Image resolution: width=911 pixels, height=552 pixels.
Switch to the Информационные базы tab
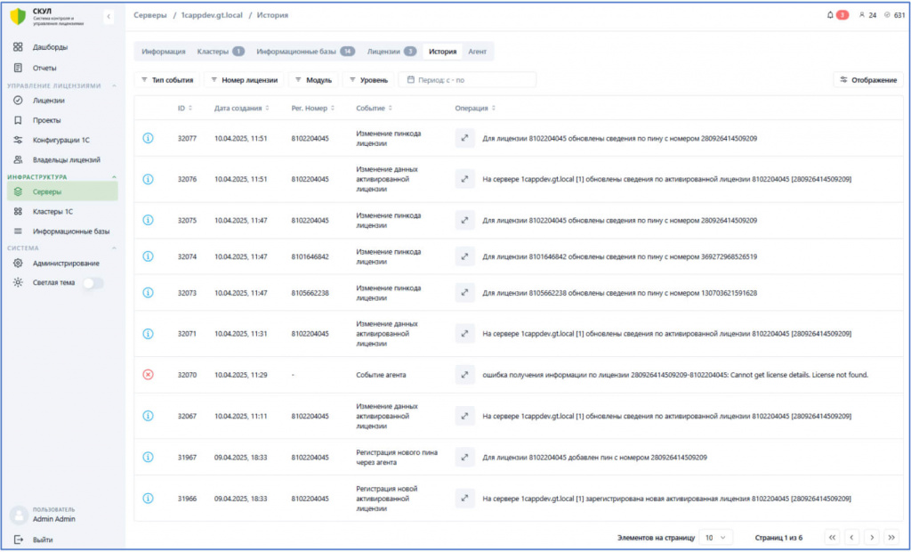[x=306, y=52]
